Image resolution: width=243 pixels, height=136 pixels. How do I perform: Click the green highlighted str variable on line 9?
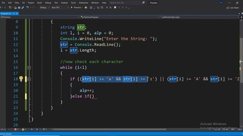pos(81,27)
